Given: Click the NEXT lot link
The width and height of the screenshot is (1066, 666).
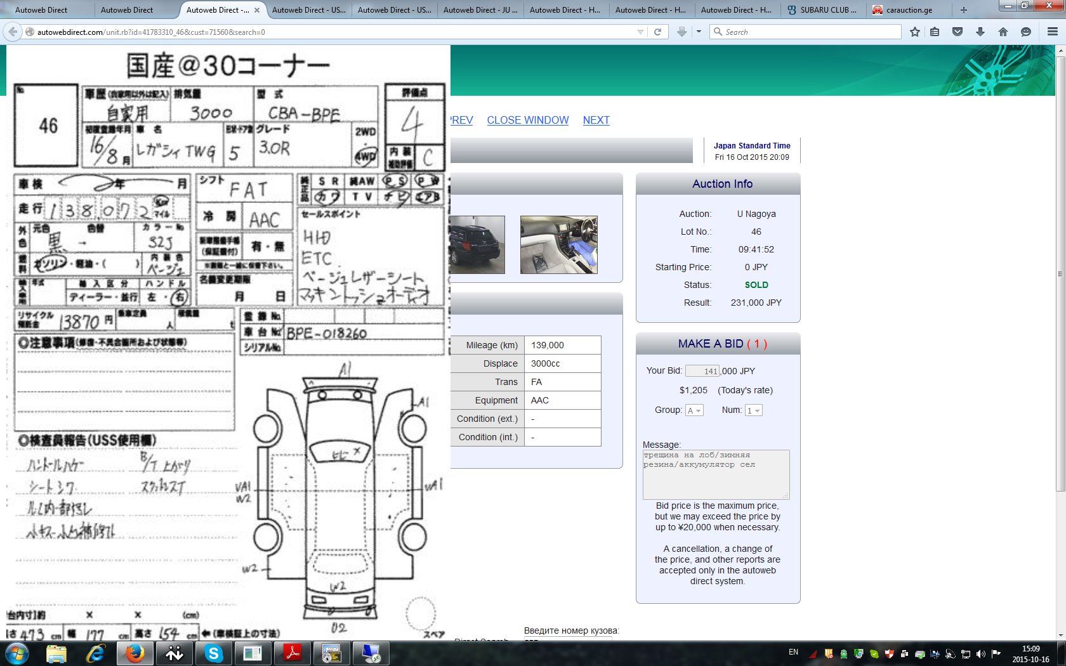Looking at the screenshot, I should pyautogui.click(x=596, y=120).
